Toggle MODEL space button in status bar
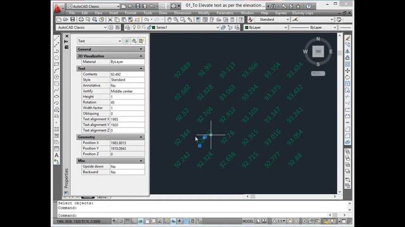 248,221
